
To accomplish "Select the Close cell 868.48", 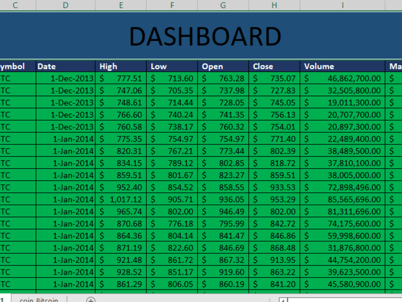I will point(274,248).
